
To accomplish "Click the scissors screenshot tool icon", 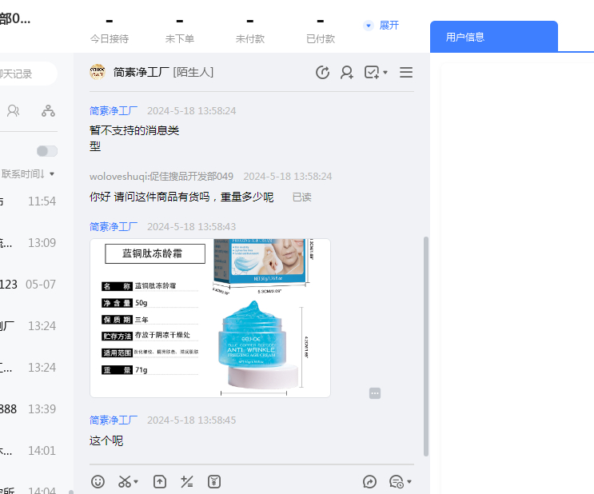I will click(x=126, y=481).
